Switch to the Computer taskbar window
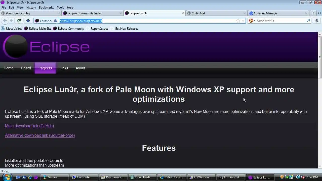 pos(84,177)
